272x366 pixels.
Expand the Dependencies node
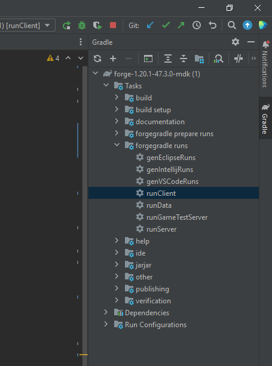click(x=106, y=312)
